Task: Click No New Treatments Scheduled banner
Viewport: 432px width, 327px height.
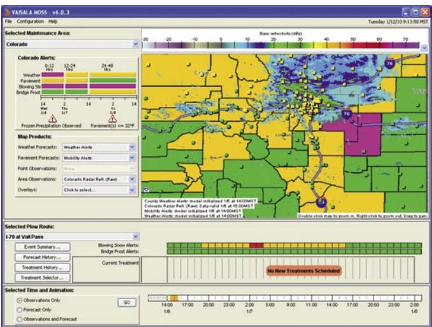Action: click(304, 271)
